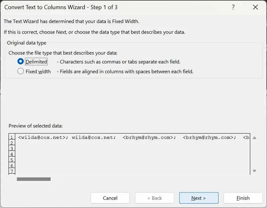Select preview row number 2
The width and height of the screenshot is (267, 208).
(12, 143)
